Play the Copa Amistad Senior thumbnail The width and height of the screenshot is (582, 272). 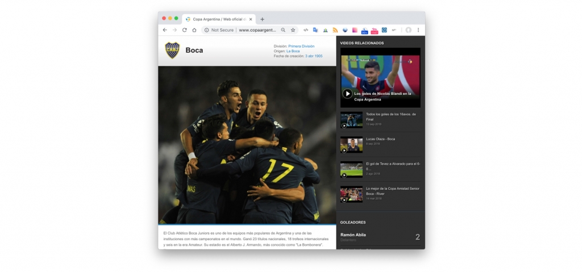tap(351, 194)
